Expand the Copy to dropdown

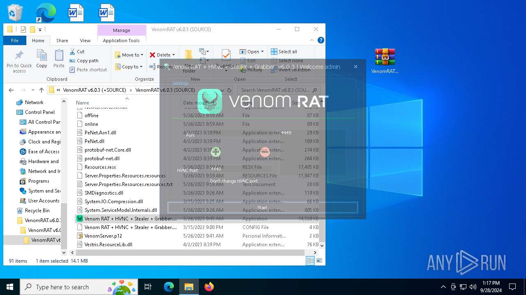[x=141, y=67]
